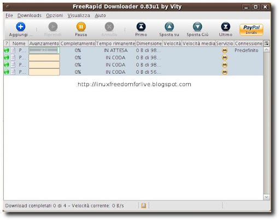Sort by the Dimensione column header

pos(149,44)
